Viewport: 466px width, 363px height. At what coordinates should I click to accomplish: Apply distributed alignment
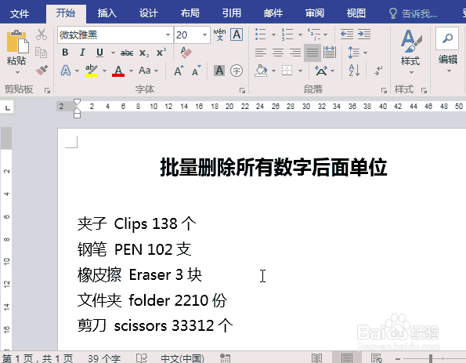coord(330,53)
